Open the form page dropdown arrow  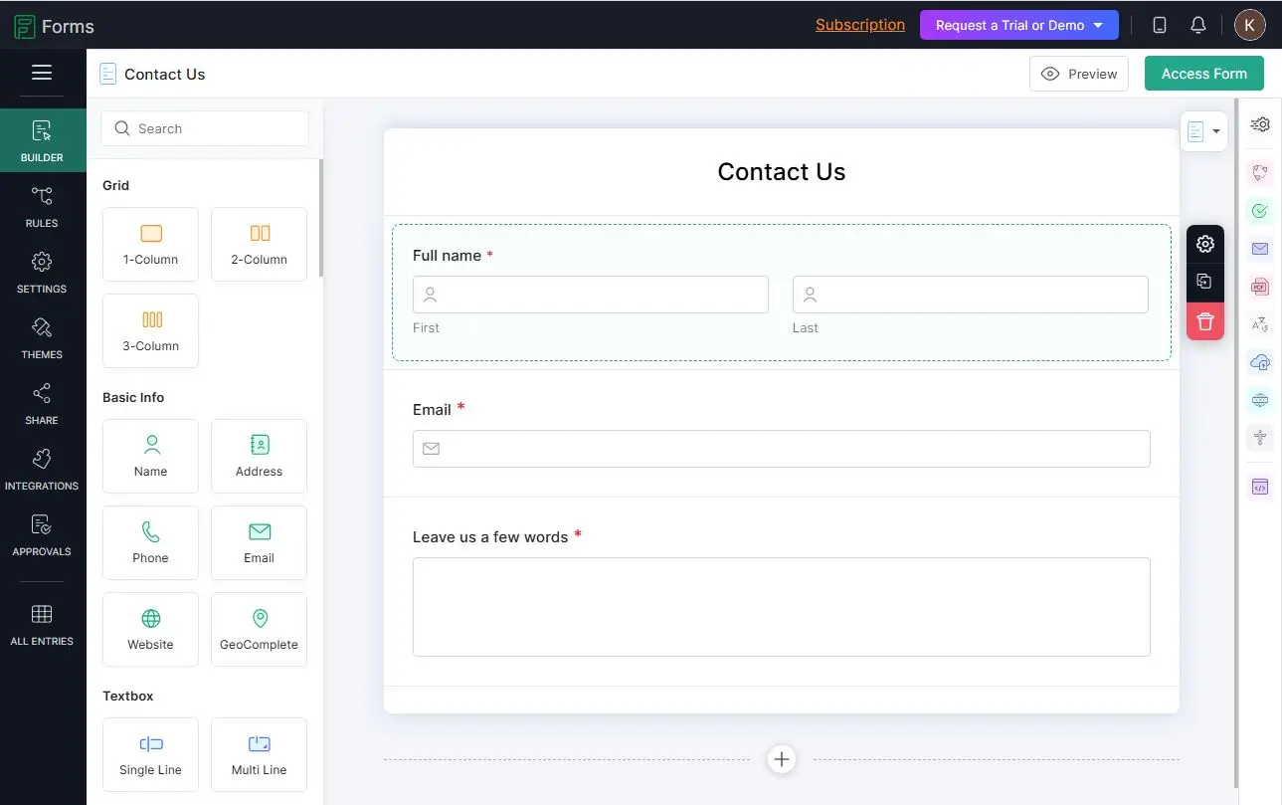point(1215,131)
